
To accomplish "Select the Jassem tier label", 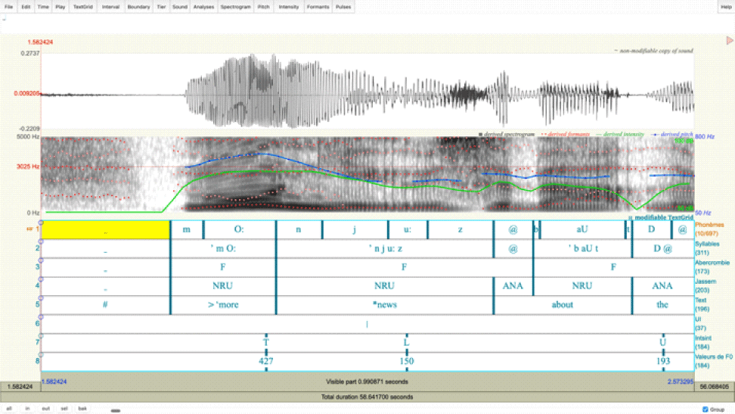I will tap(706, 286).
